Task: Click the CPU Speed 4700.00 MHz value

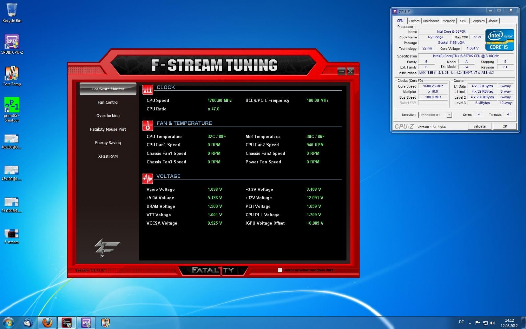Action: pos(220,100)
